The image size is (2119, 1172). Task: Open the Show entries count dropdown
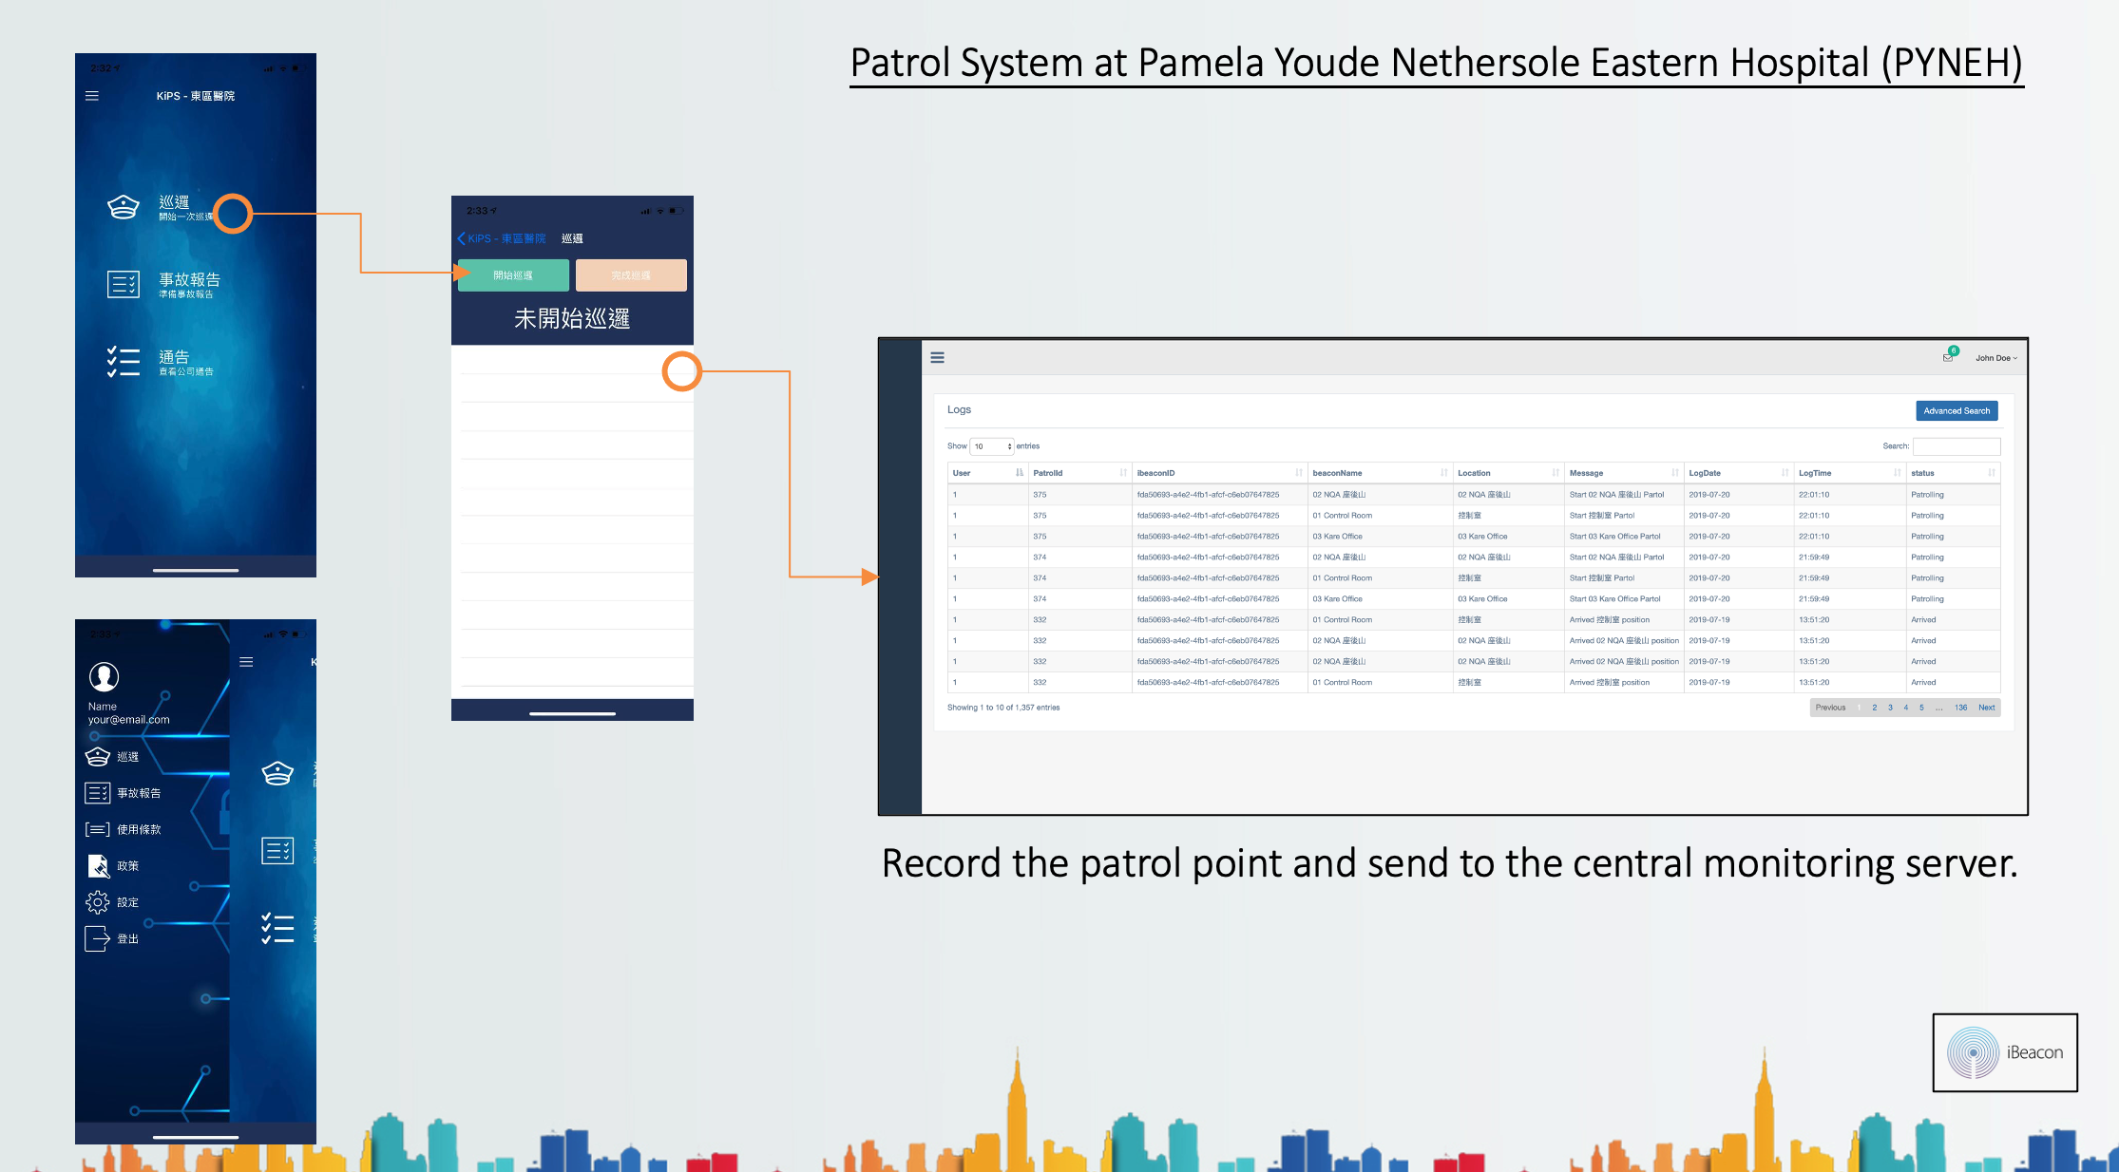993,446
